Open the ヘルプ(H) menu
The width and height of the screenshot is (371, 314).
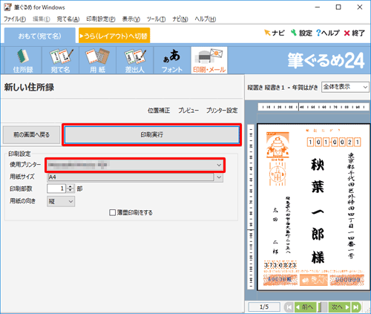point(206,19)
